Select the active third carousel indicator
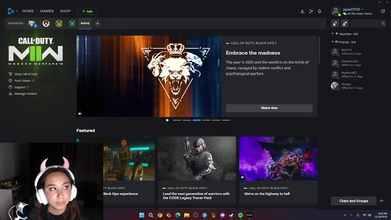Screen dimensions: 391x220 coord(197,120)
